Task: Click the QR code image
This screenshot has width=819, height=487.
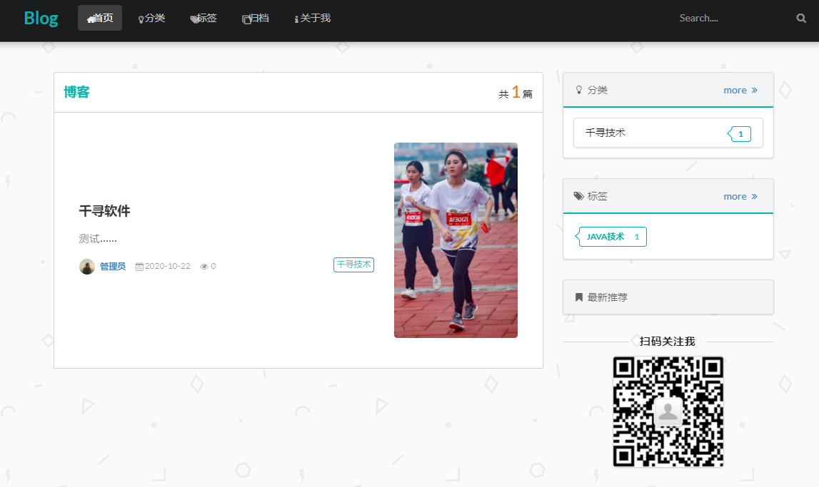Action: [x=668, y=411]
